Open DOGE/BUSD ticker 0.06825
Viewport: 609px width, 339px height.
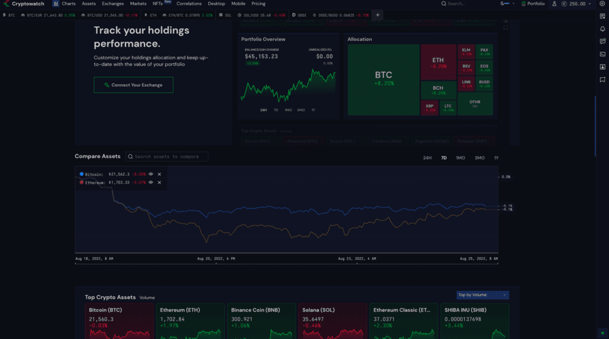(x=341, y=15)
